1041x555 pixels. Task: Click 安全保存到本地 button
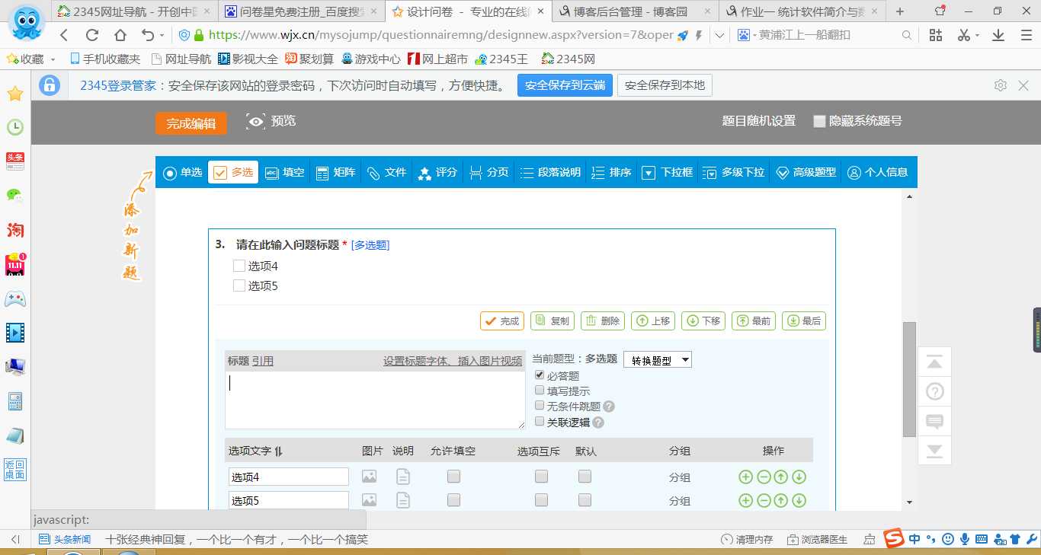(665, 85)
